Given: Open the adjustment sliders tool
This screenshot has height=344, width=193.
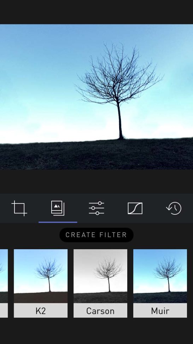Looking at the screenshot, I should (x=96, y=208).
